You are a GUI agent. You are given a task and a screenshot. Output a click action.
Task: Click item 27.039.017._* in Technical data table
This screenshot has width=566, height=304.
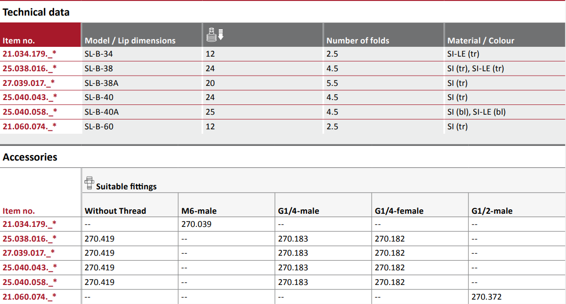pos(29,83)
